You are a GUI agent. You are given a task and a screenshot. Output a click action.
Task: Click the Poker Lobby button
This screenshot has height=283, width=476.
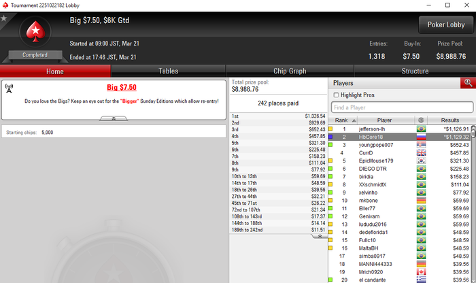click(446, 24)
